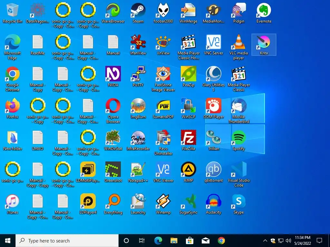This screenshot has width=330, height=247.
Task: Click the taskbar search box
Action: coord(67,241)
